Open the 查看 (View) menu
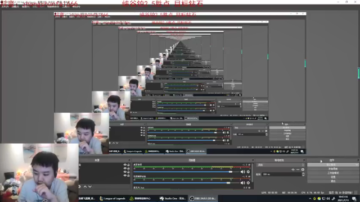The height and width of the screenshot is (202, 360). 26,7
